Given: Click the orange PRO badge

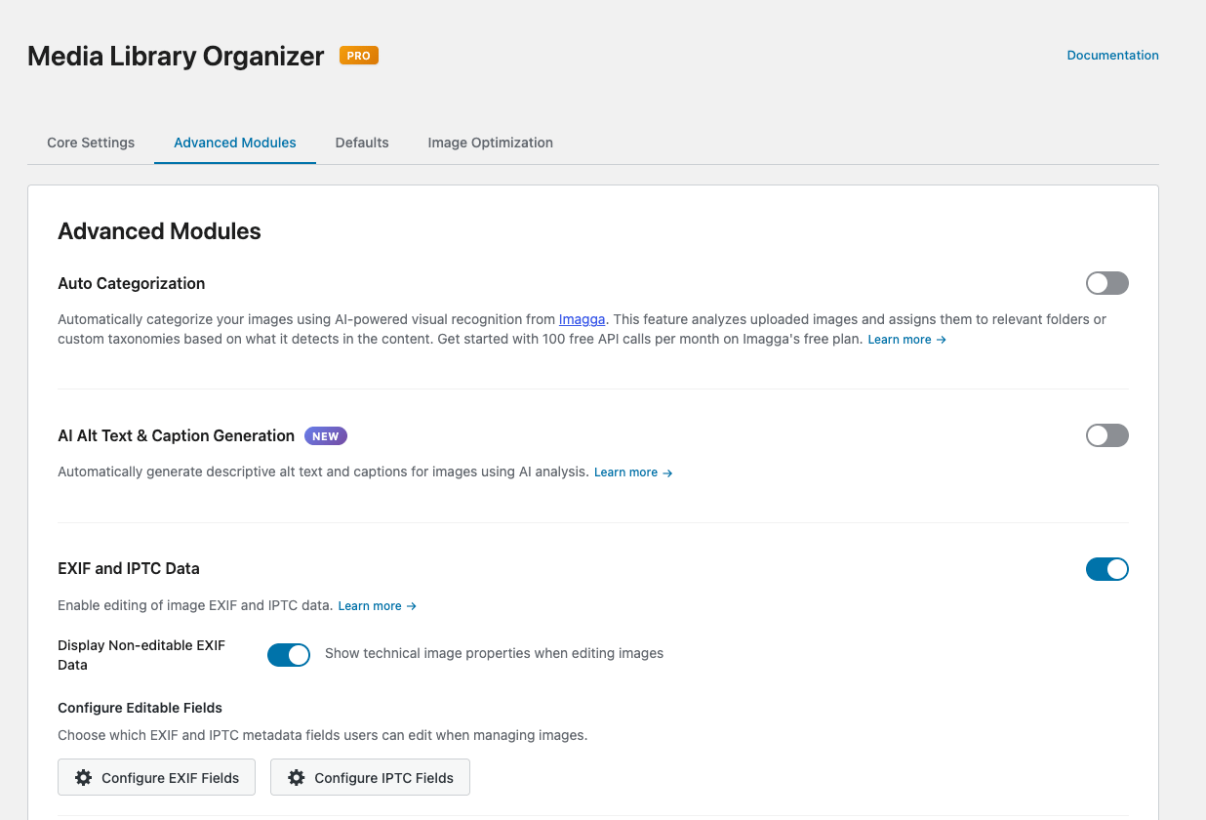Looking at the screenshot, I should click(x=358, y=56).
